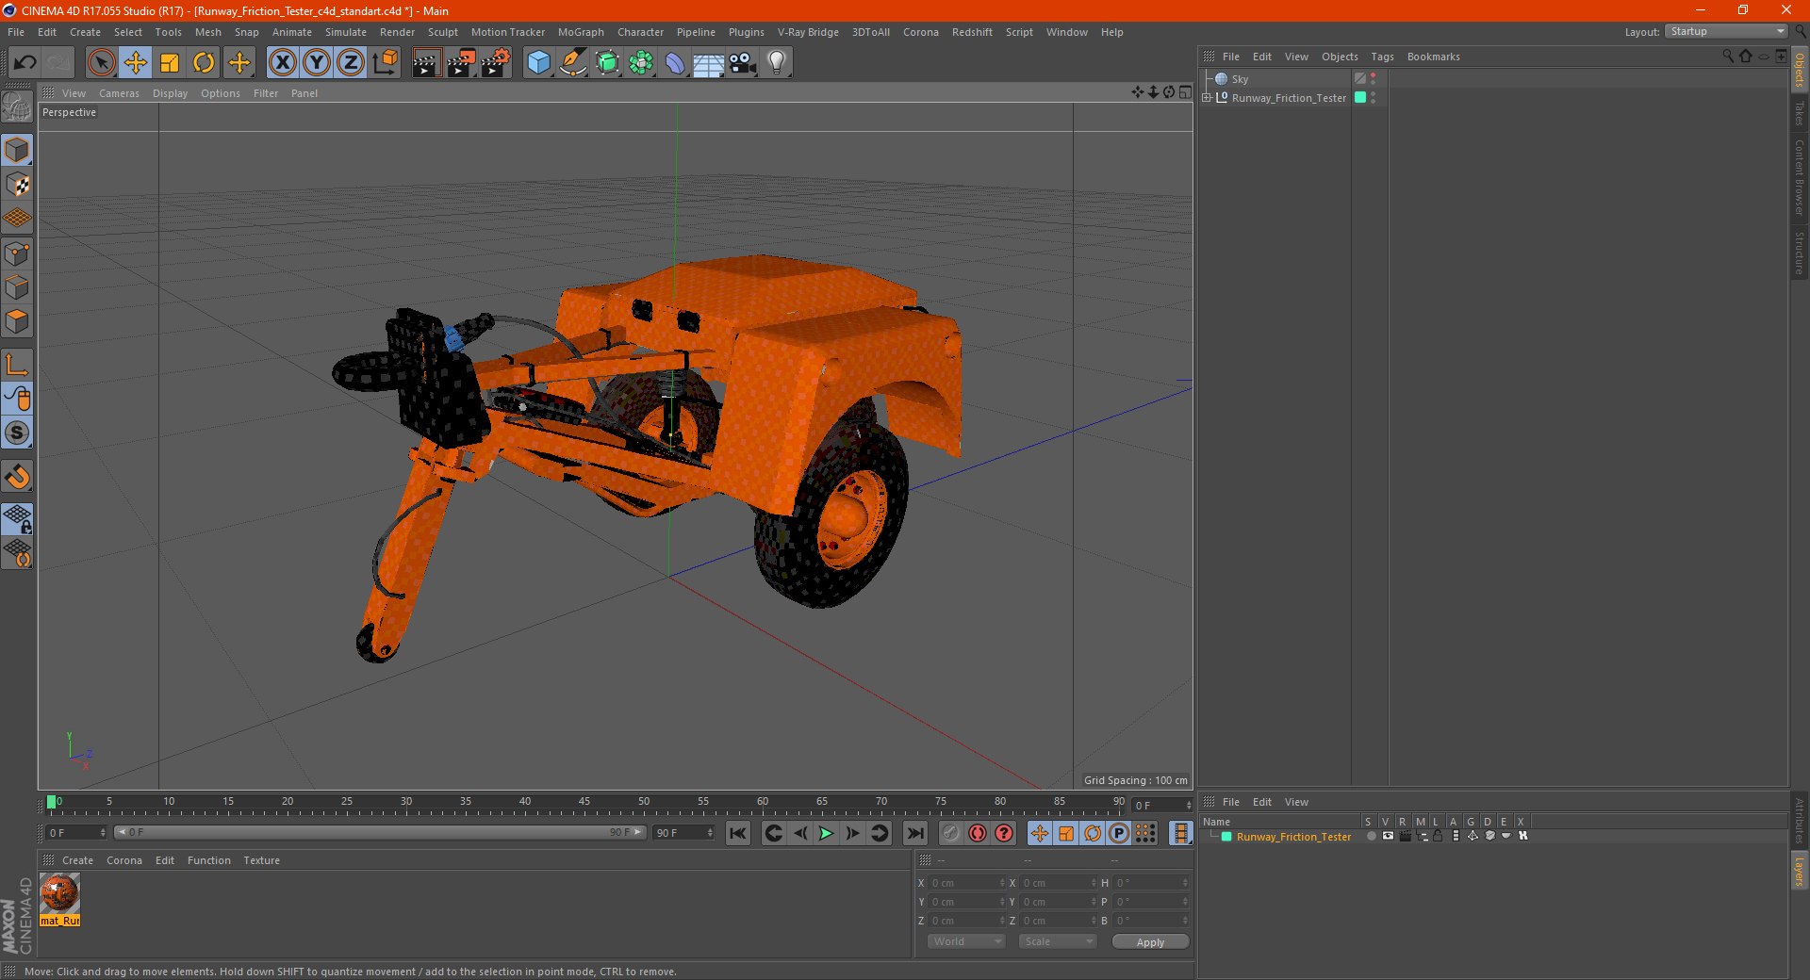Expand the Runway_Friction_Tester object tree
This screenshot has width=1810, height=980.
coord(1207,98)
